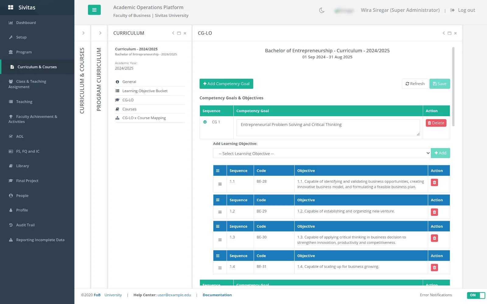Click Wira Siregar user name

click(400, 10)
